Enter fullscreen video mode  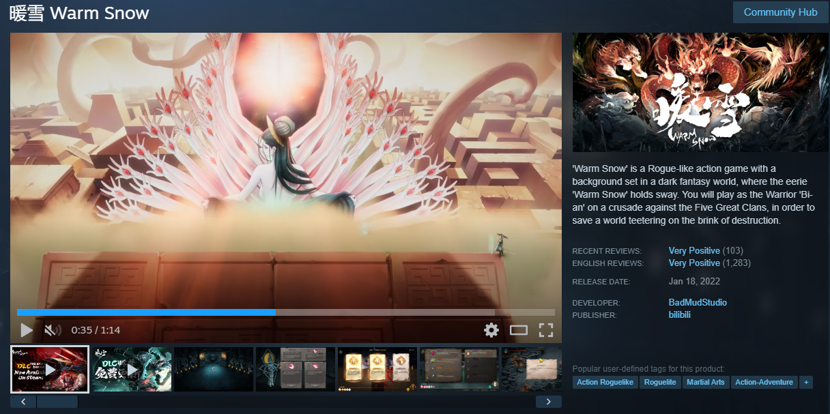pos(546,331)
